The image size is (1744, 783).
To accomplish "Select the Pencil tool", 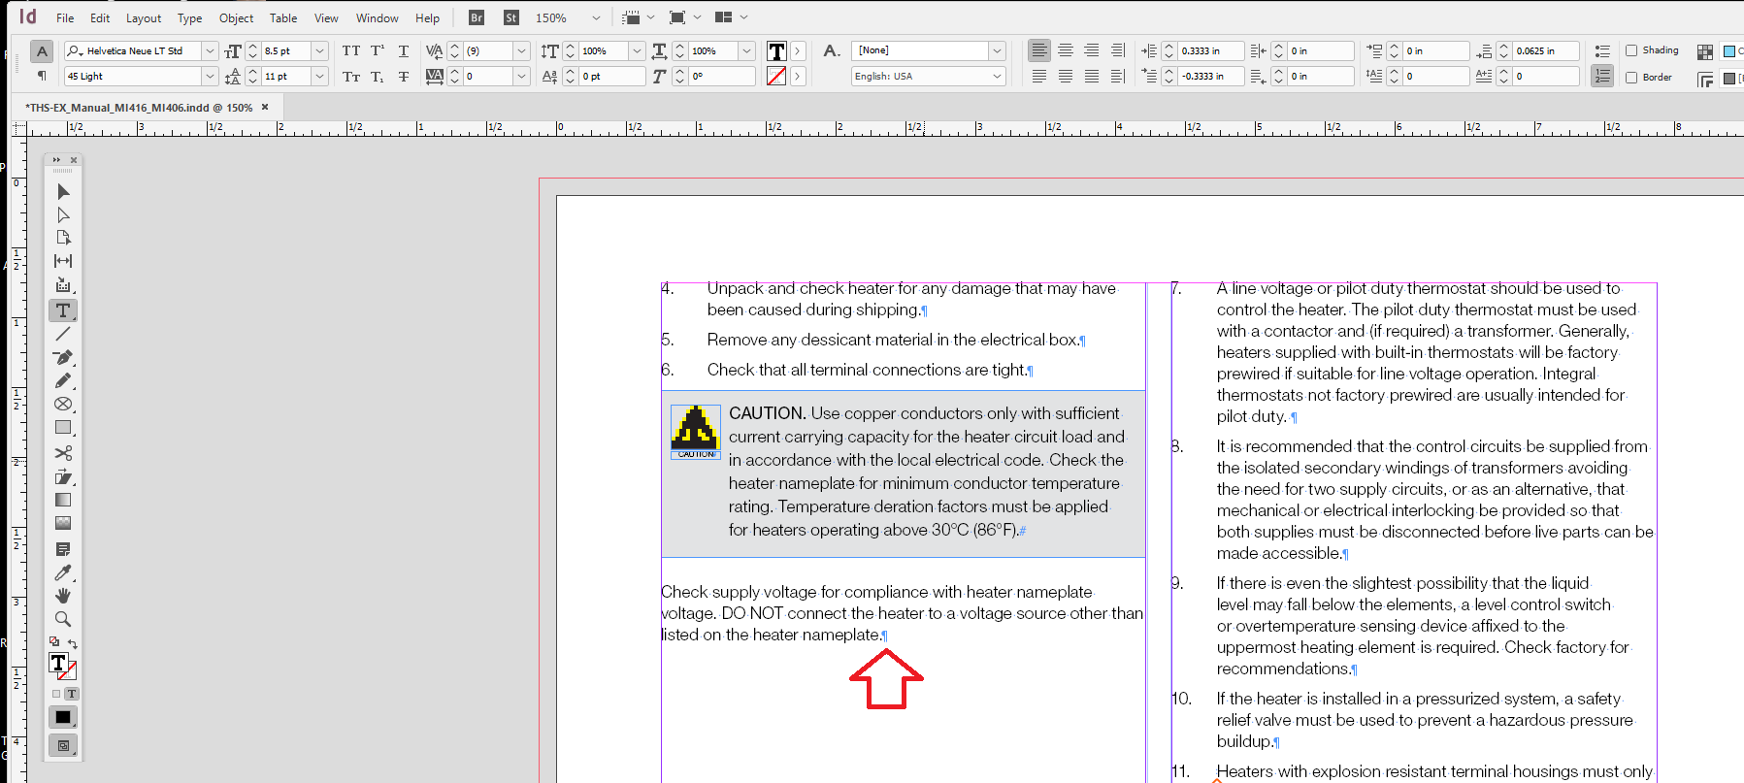I will [x=63, y=380].
